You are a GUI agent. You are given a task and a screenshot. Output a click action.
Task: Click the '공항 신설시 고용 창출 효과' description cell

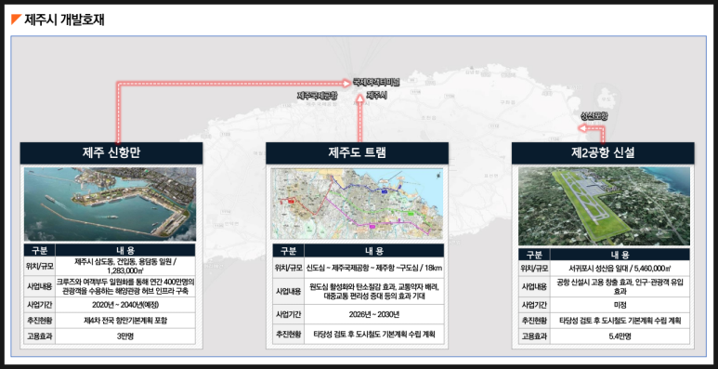[620, 287]
